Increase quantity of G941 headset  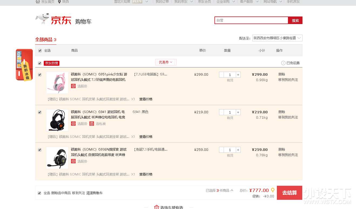[238, 112]
